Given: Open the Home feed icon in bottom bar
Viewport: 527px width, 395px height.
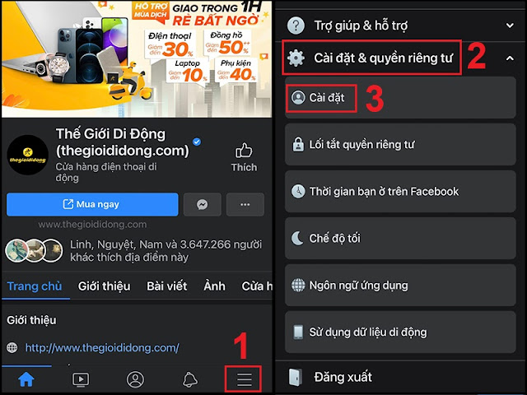Looking at the screenshot, I should pyautogui.click(x=26, y=379).
